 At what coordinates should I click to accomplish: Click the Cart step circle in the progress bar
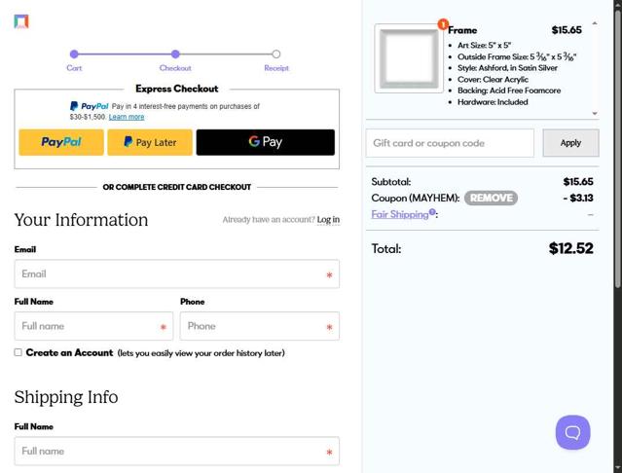click(74, 54)
